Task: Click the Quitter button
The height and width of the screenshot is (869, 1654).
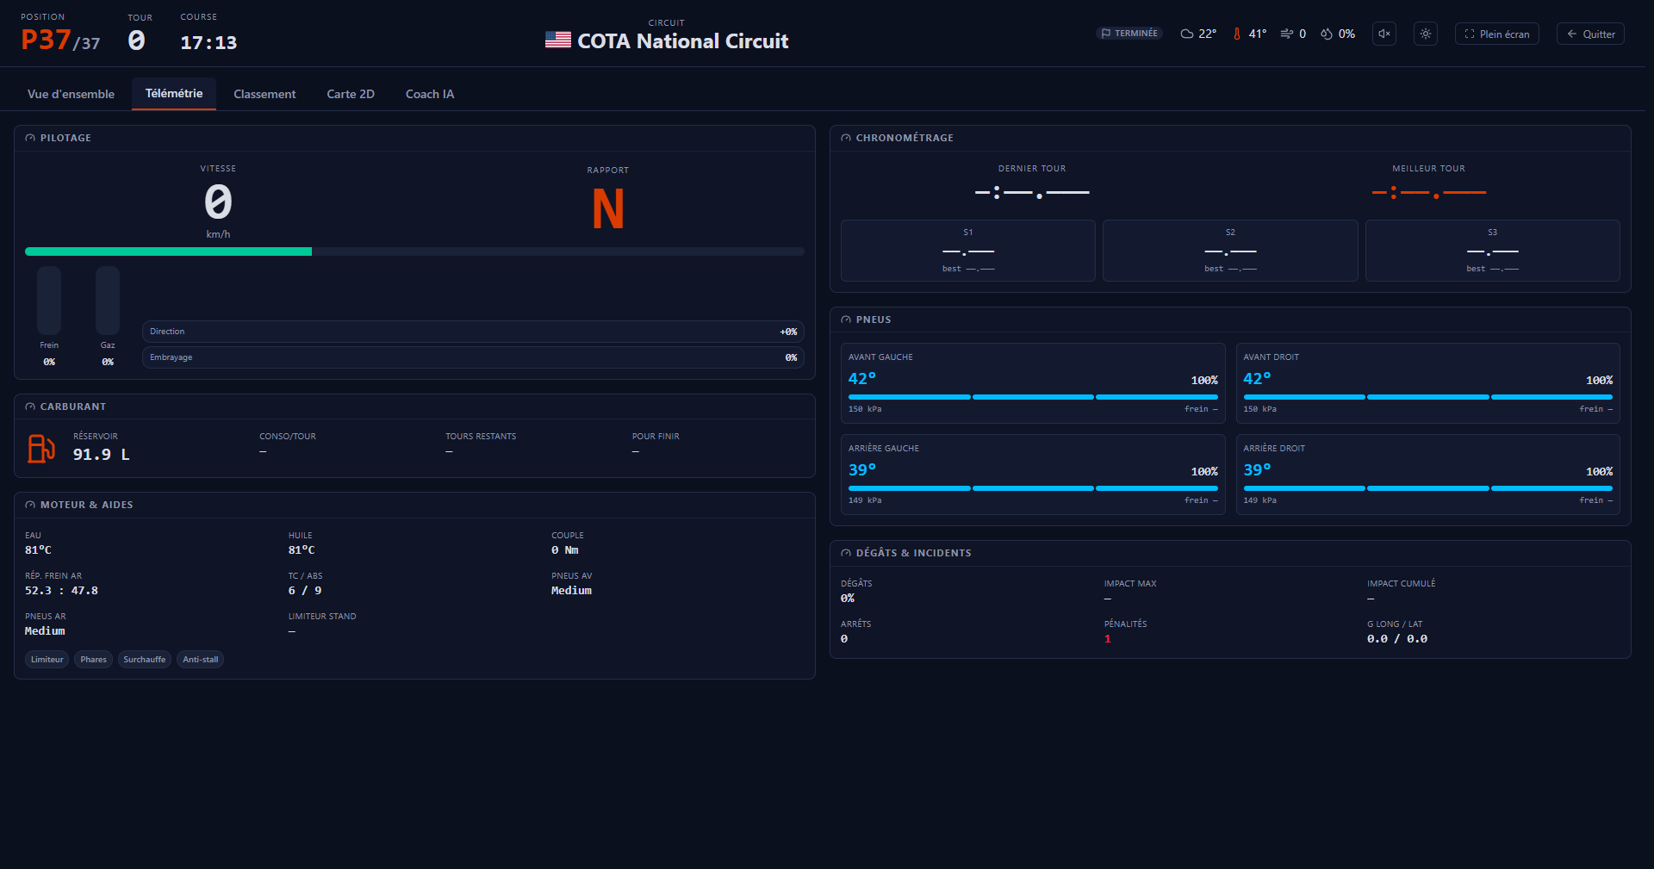Action: coord(1590,34)
